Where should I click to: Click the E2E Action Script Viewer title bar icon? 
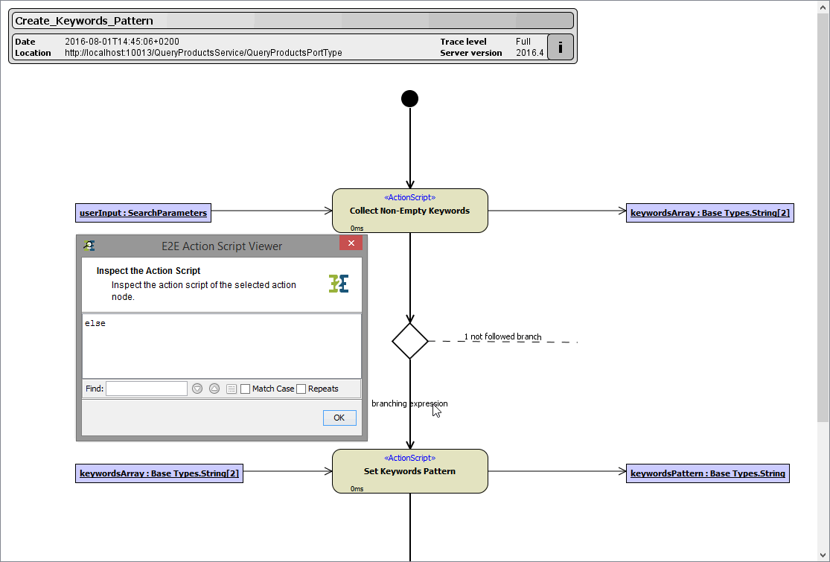[x=89, y=246]
